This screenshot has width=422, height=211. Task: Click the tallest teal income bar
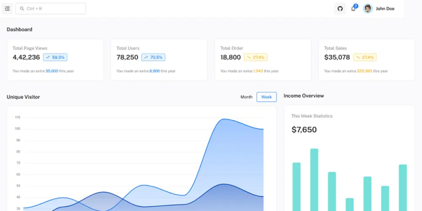click(314, 180)
